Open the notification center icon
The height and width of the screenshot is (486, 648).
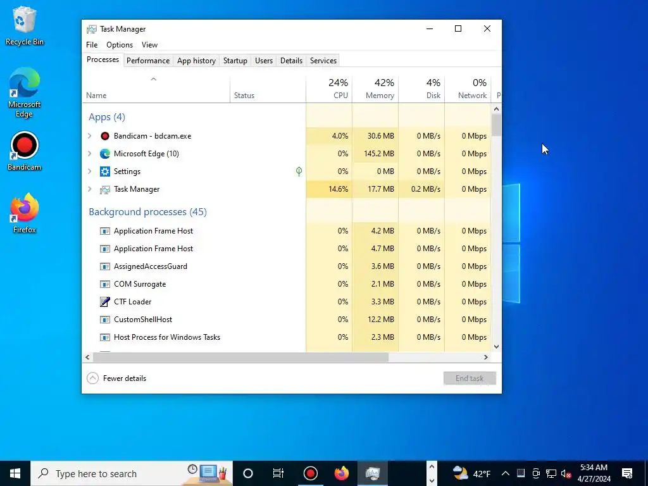(627, 473)
